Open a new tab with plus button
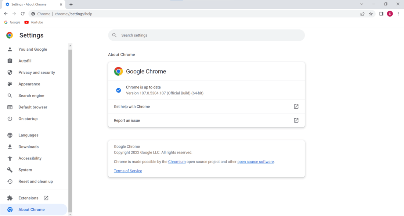 click(x=71, y=4)
